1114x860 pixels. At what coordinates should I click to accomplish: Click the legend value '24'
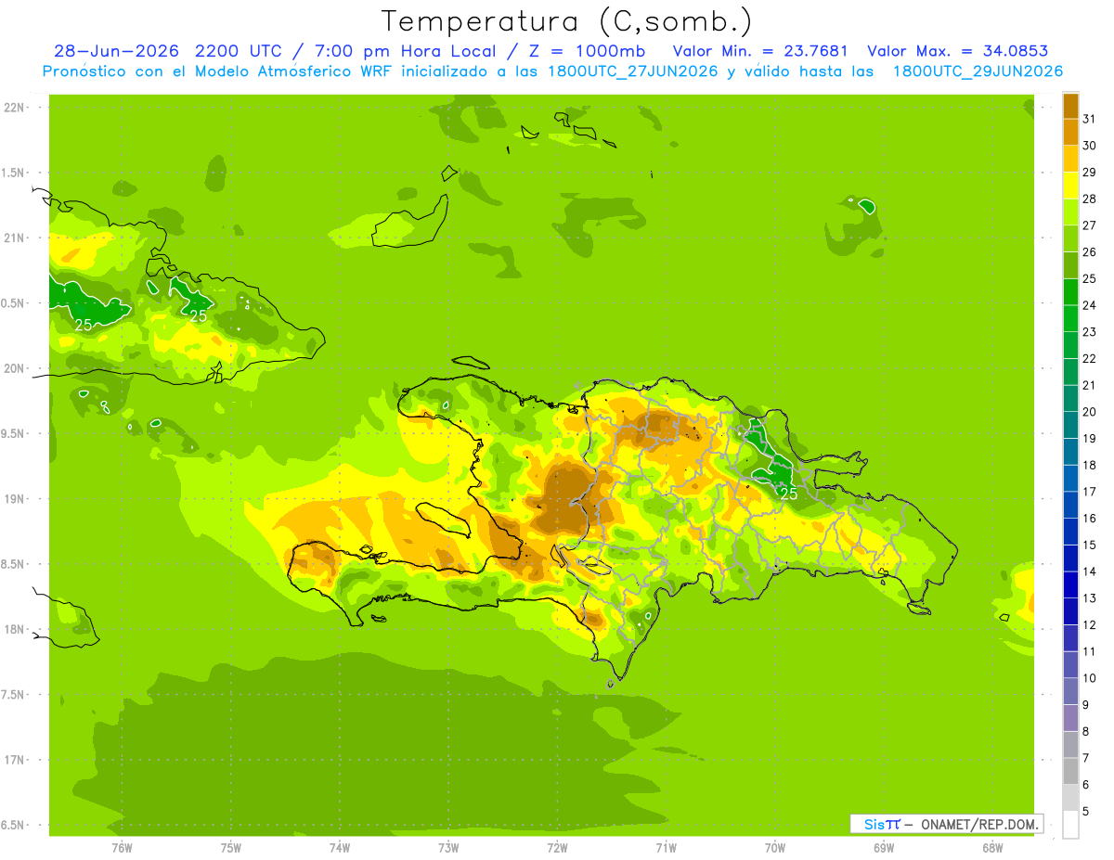coord(1090,305)
